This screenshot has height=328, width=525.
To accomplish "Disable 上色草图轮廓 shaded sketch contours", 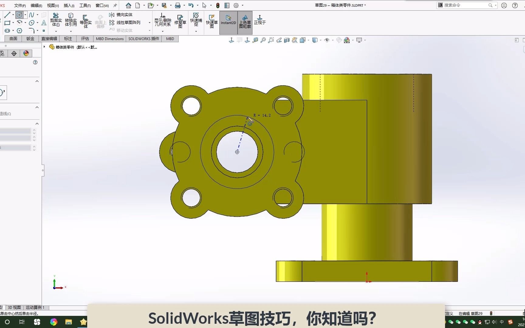I will (245, 22).
